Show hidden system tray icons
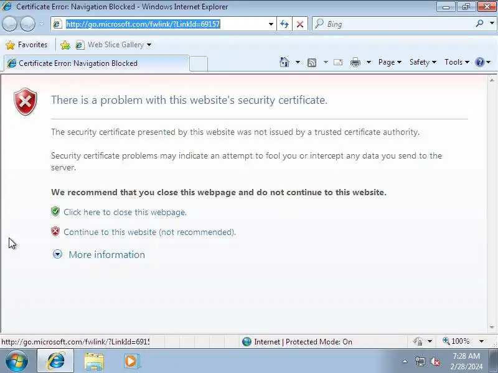This screenshot has width=498, height=373. [x=405, y=361]
